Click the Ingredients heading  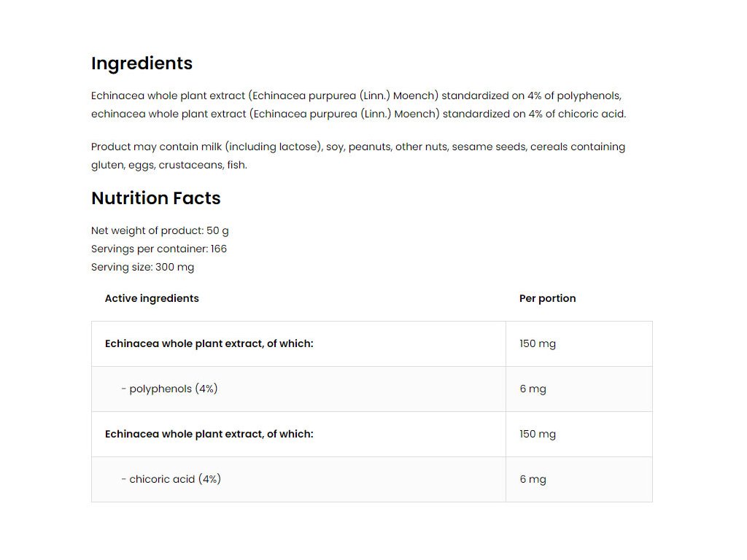(142, 63)
